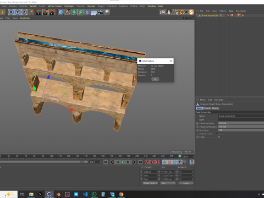Step to next frame
The image size is (264, 198).
click(x=128, y=162)
